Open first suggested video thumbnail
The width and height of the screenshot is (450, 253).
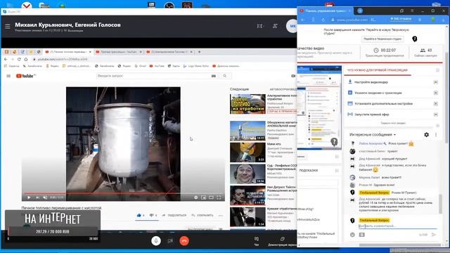coord(247,104)
